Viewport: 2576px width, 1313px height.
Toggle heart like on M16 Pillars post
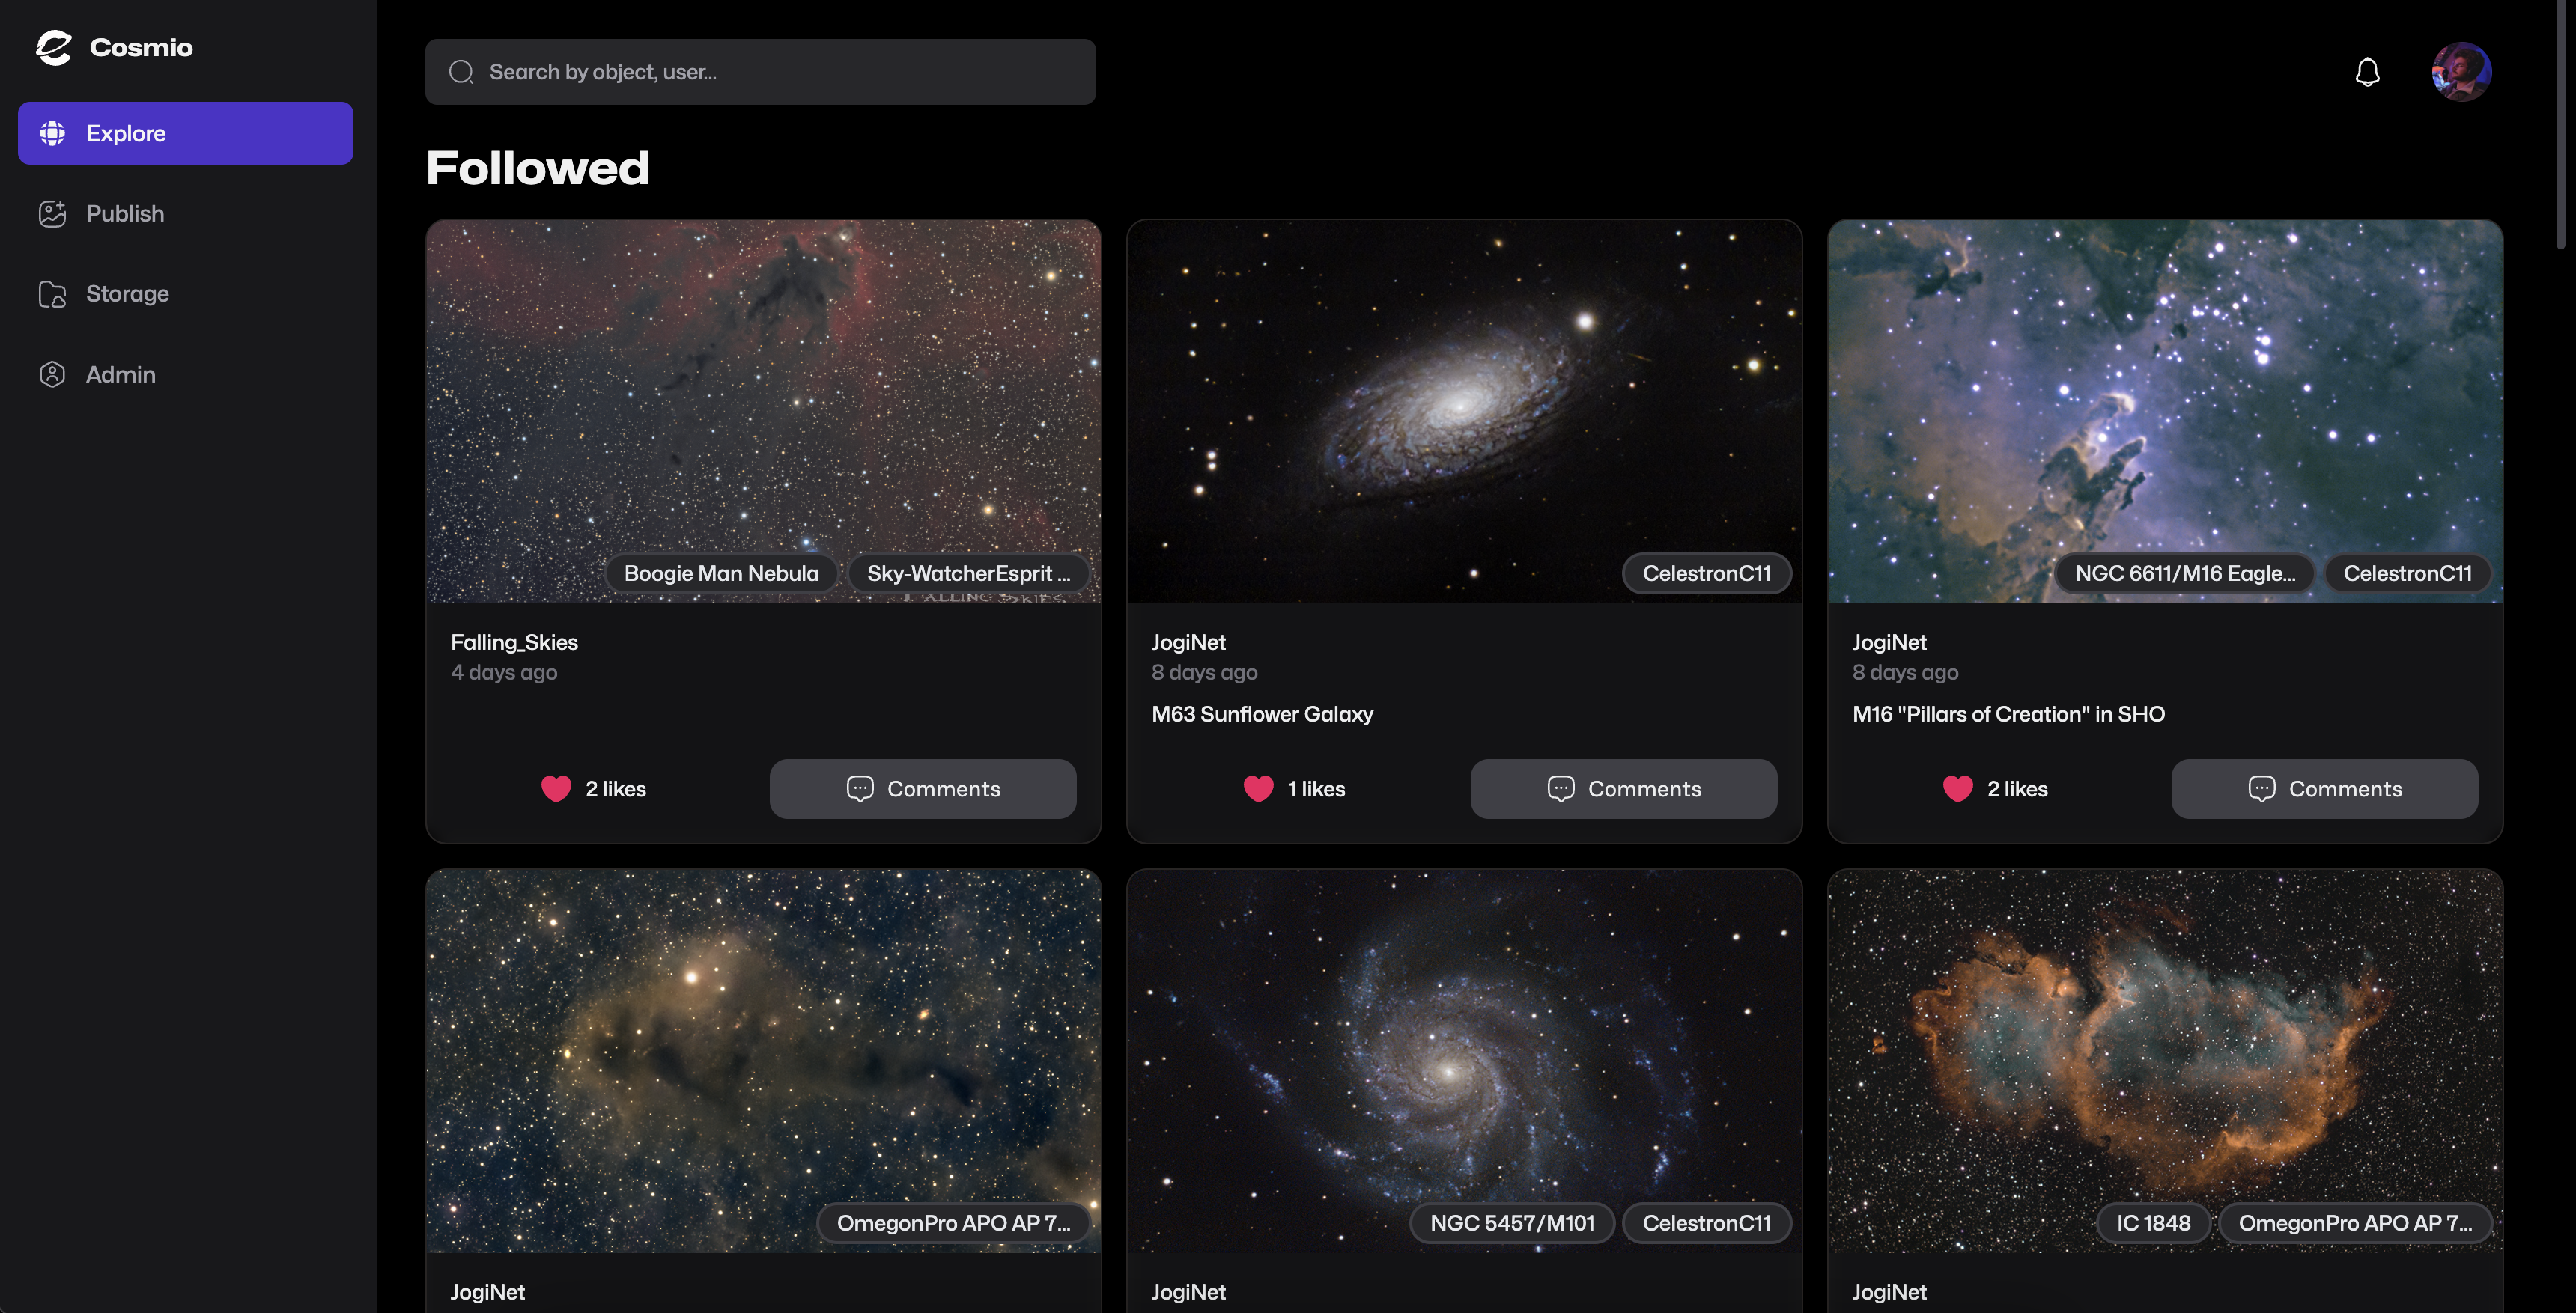click(1958, 789)
